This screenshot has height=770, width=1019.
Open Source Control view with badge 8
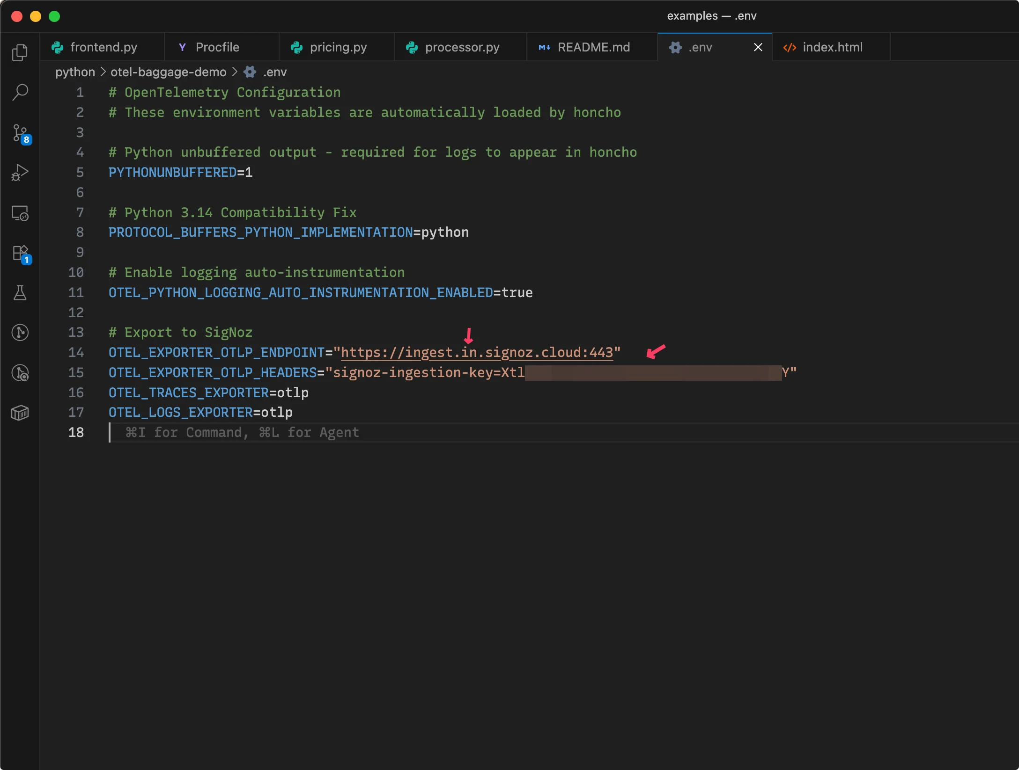[x=20, y=133]
